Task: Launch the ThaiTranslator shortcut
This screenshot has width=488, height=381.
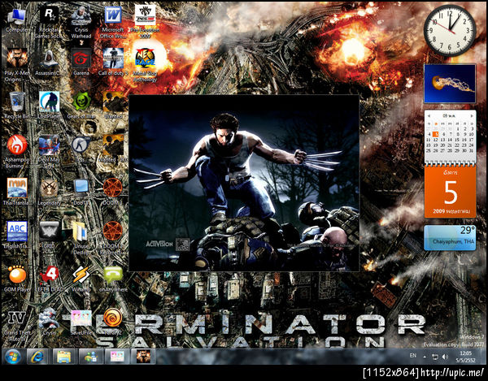Action: (x=17, y=192)
